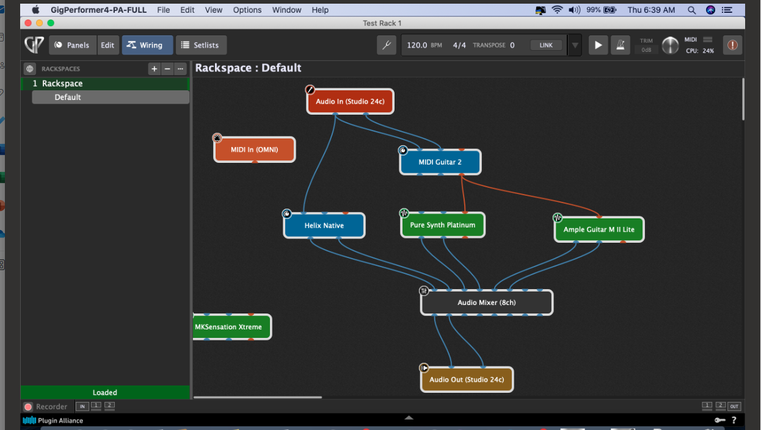The width and height of the screenshot is (761, 430).
Task: Expand the tempo section dropdown arrow
Action: [575, 45]
